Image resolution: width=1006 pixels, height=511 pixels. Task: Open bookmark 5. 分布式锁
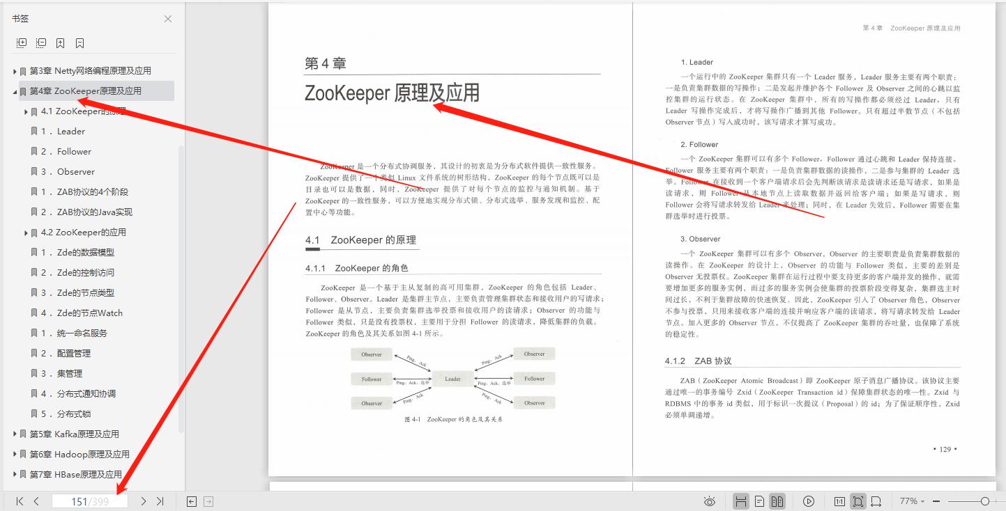66,414
